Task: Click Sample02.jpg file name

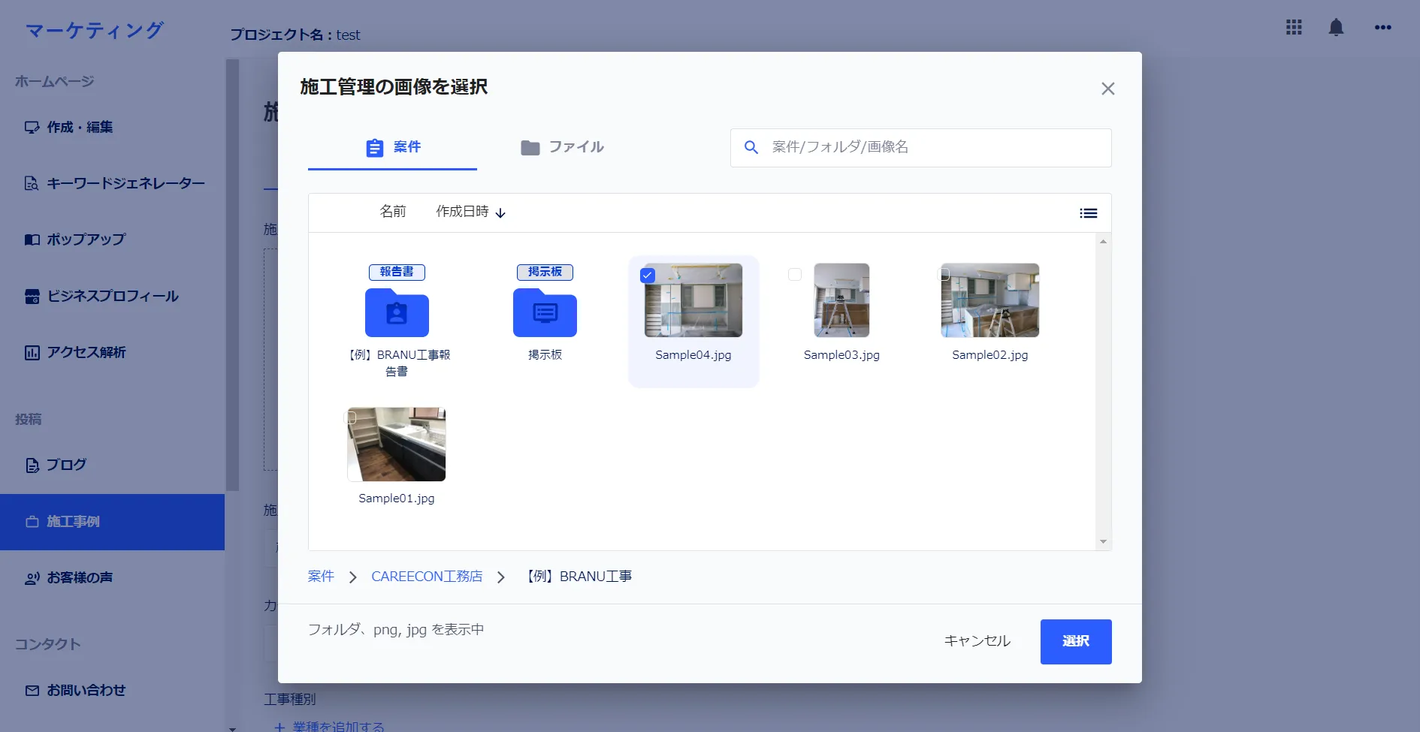Action: pyautogui.click(x=990, y=355)
